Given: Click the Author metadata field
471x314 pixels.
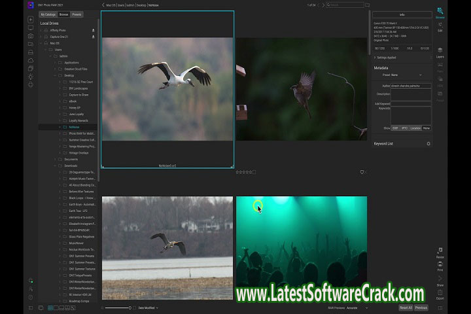Looking at the screenshot, I should (x=411, y=86).
